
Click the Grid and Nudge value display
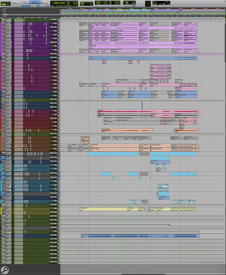[86, 4]
